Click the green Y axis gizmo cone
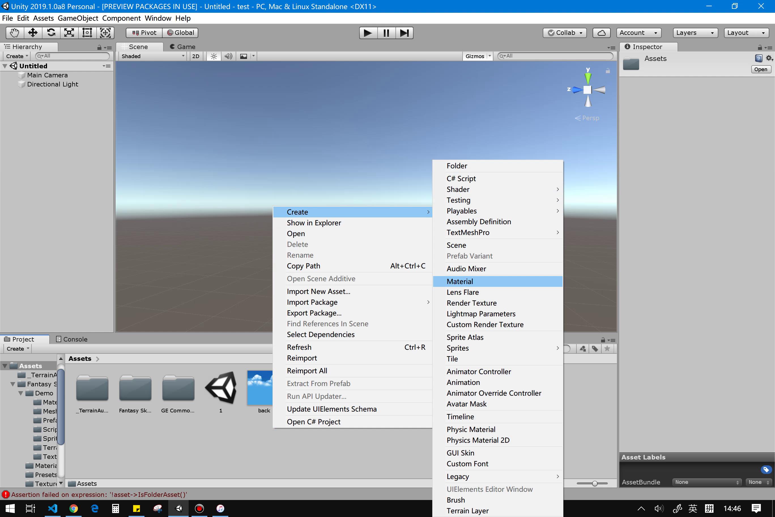The width and height of the screenshot is (775, 517). click(x=588, y=78)
